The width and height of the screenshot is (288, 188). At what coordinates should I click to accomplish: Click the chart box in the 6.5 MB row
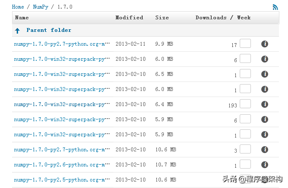point(245,73)
